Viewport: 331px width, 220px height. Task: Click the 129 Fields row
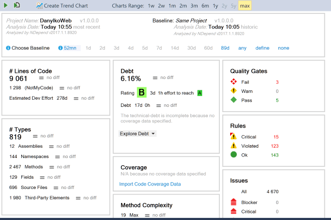click(x=35, y=177)
